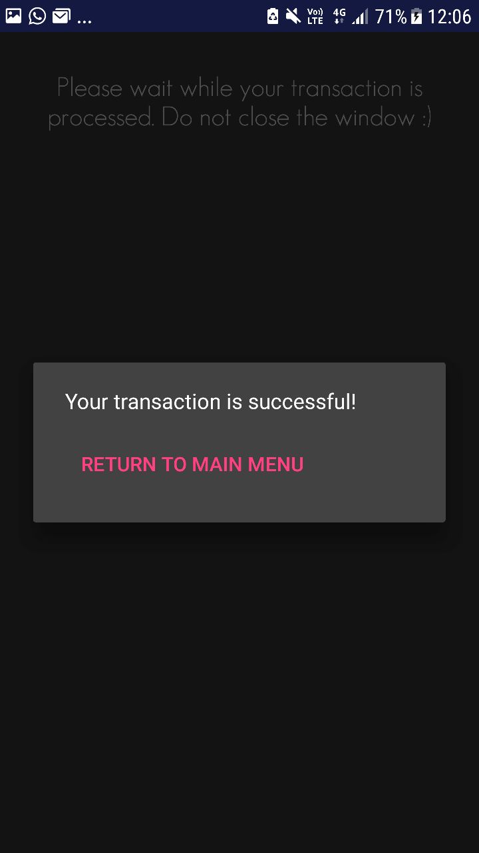This screenshot has width=479, height=853.
Task: Tap the gallery image notification icon
Action: pos(13,16)
